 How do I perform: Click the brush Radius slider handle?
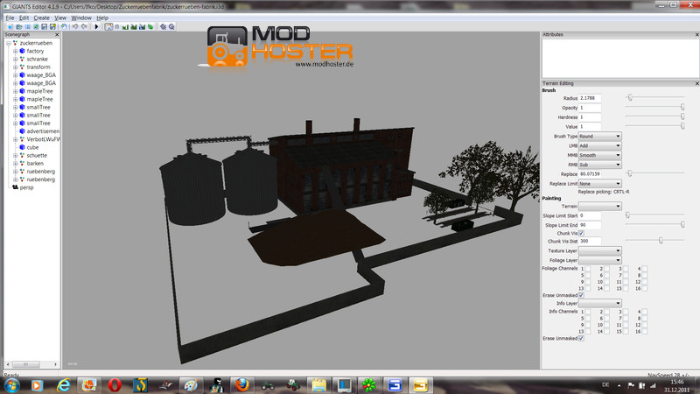(x=630, y=97)
